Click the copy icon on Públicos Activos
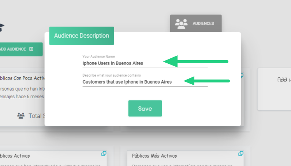 pos(104,154)
